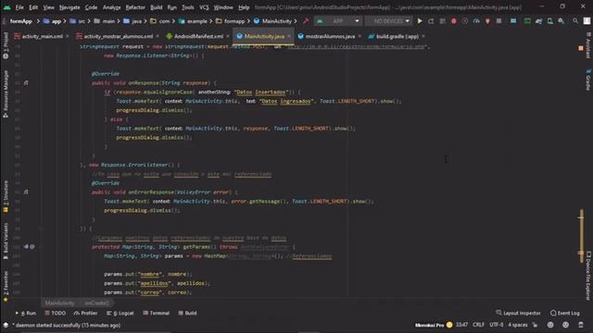
Task: Click the onCreate() breadcrumb at editor bottom
Action: point(96,302)
